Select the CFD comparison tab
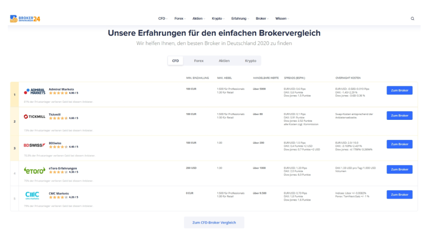 [176, 61]
